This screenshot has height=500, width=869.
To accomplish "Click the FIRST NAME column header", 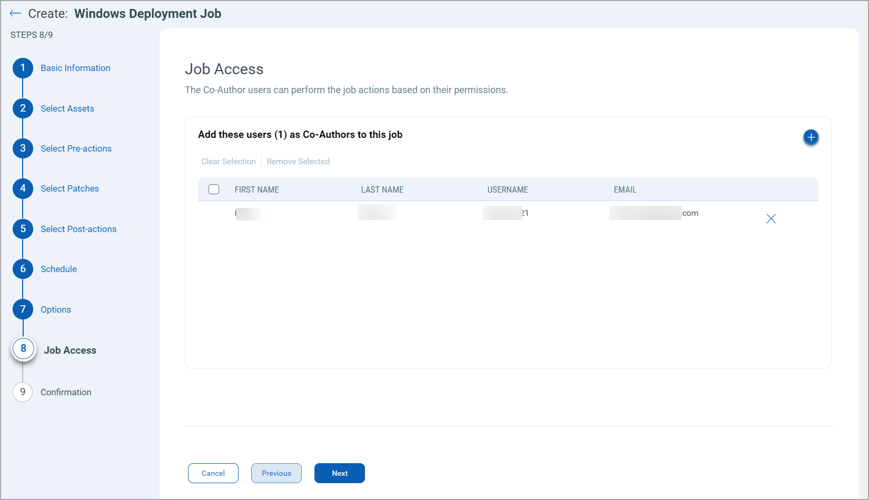I will click(x=256, y=189).
